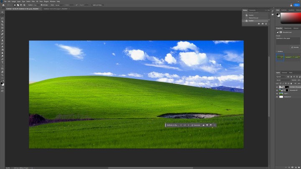Image resolution: width=301 pixels, height=169 pixels.
Task: Delete current state in History panel
Action: click(266, 24)
